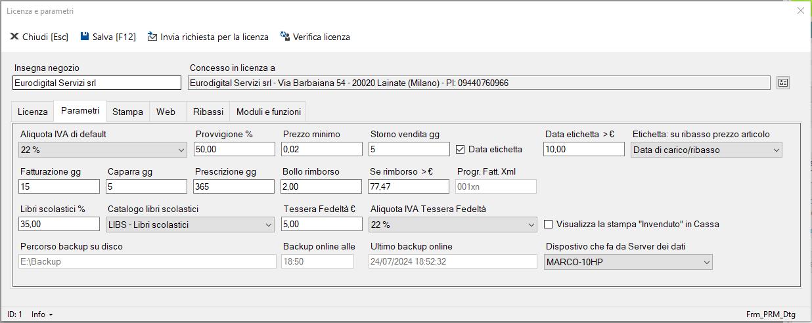Switch to the Ribassi tab
This screenshot has height=323, width=812.
click(208, 112)
